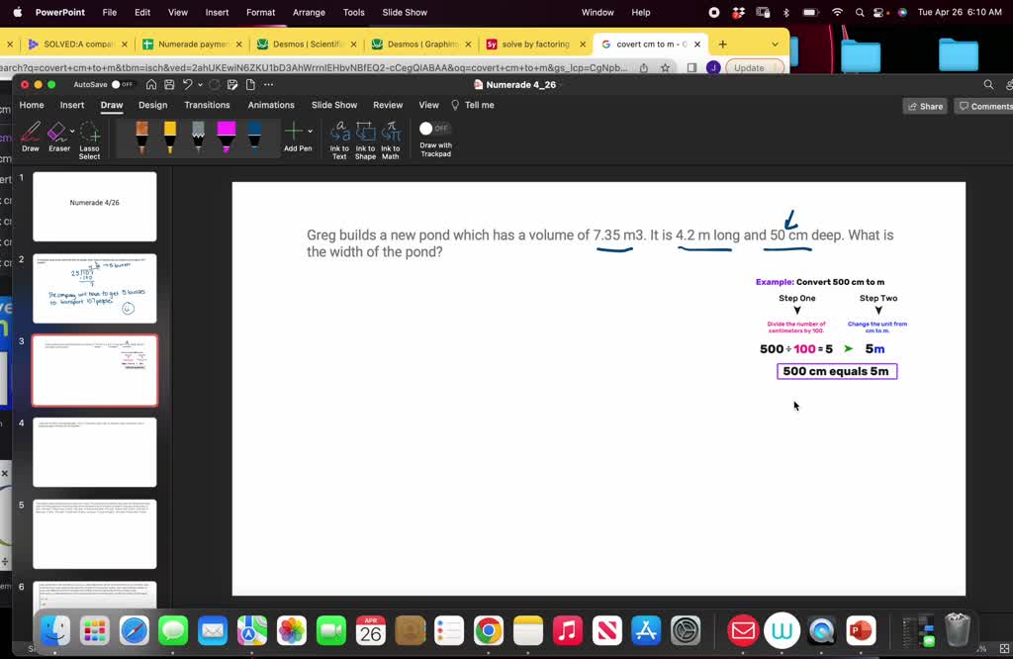Click the Share button
Screen dimensions: 1013x659
click(x=924, y=106)
